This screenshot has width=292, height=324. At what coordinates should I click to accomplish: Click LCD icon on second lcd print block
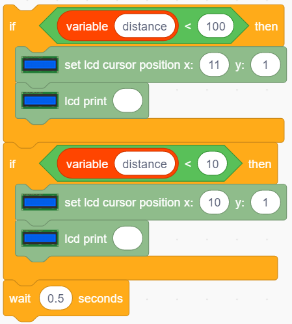[40, 238]
